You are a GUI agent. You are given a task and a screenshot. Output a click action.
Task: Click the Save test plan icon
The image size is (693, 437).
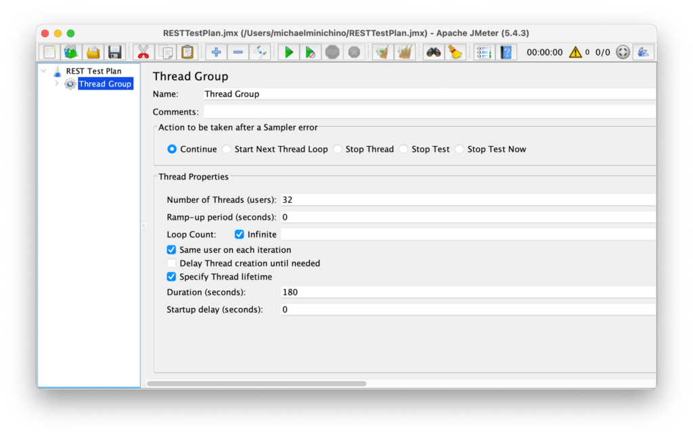click(115, 51)
